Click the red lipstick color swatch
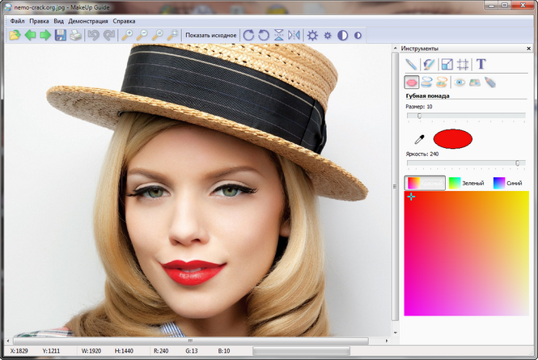 click(452, 138)
